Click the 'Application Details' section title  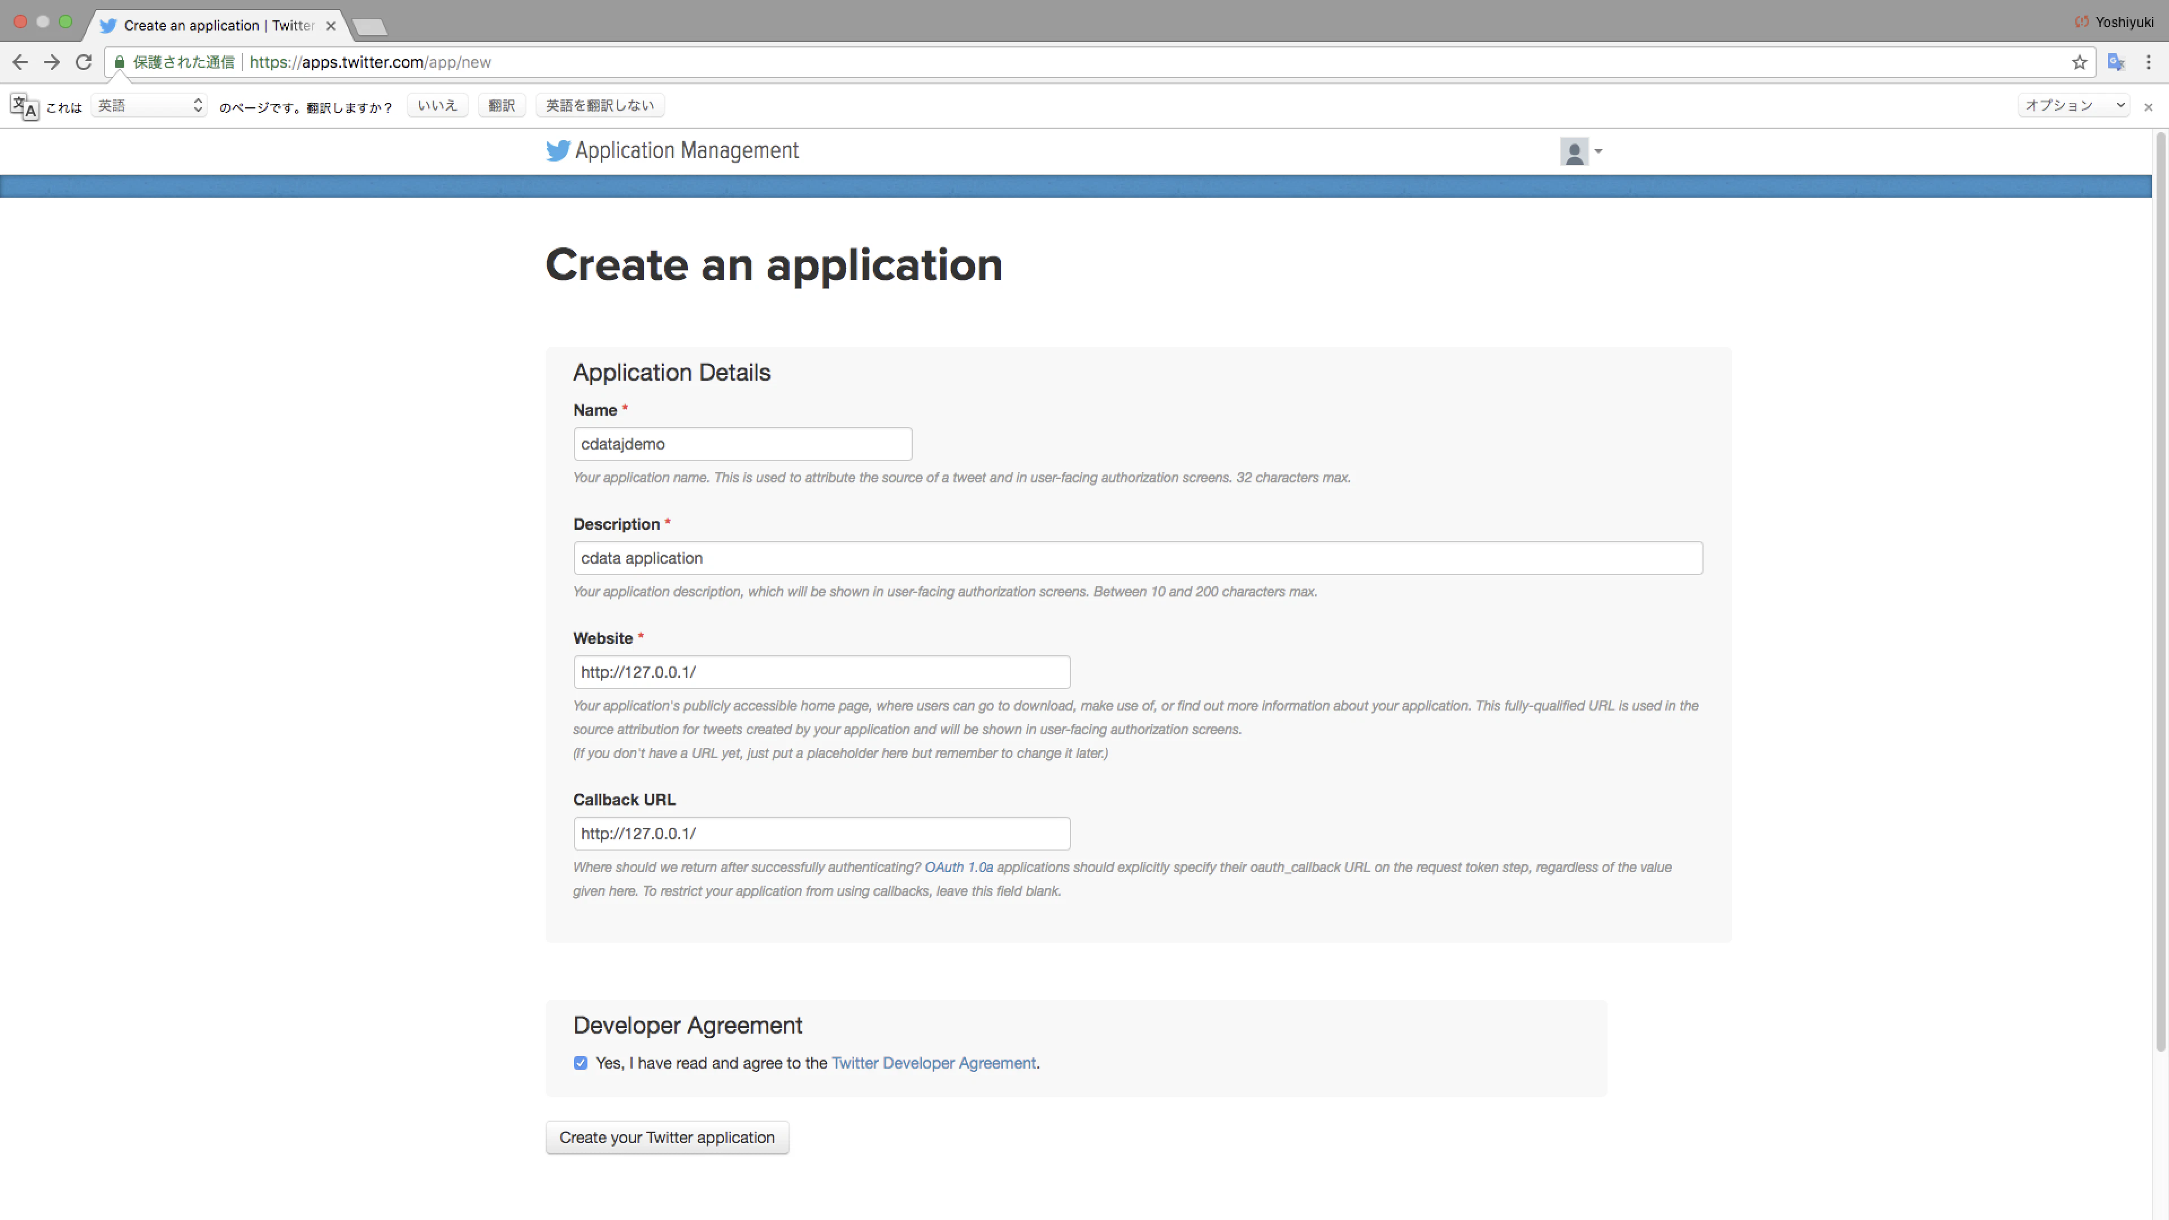tap(671, 372)
